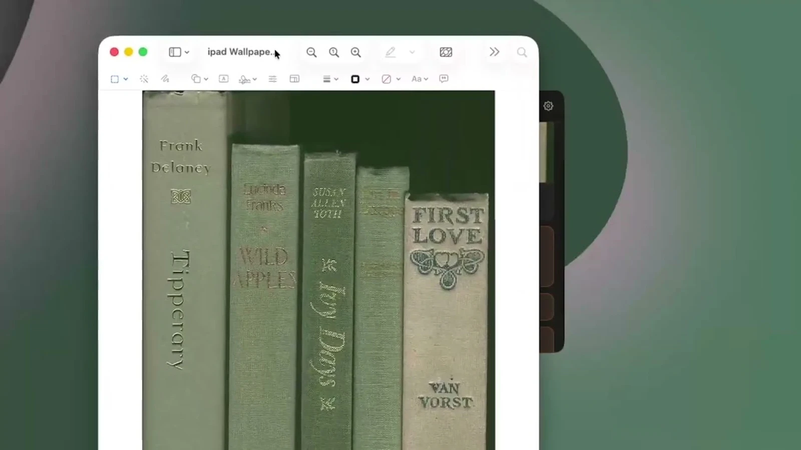The width and height of the screenshot is (801, 450).
Task: Click the fill color swatch
Action: click(386, 79)
